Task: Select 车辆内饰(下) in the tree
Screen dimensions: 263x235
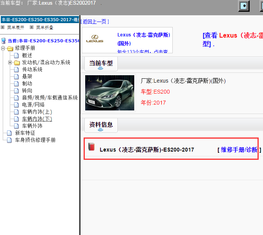Action: pyautogui.click(x=37, y=119)
